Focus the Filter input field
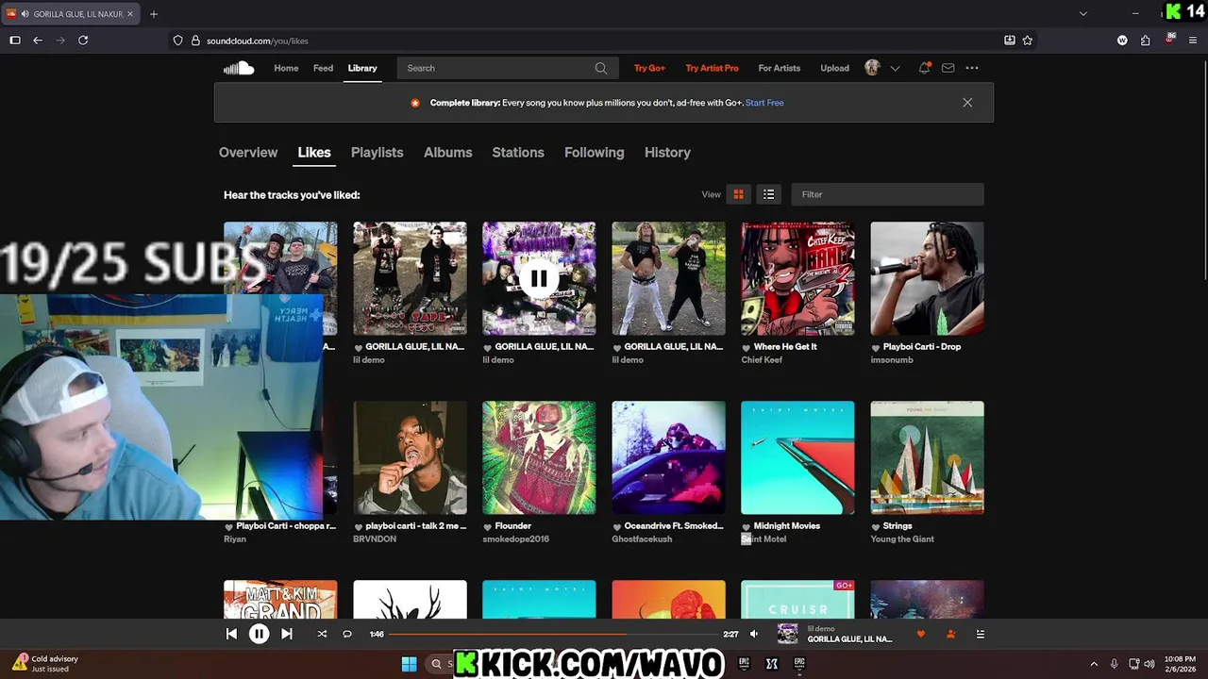 coord(887,194)
